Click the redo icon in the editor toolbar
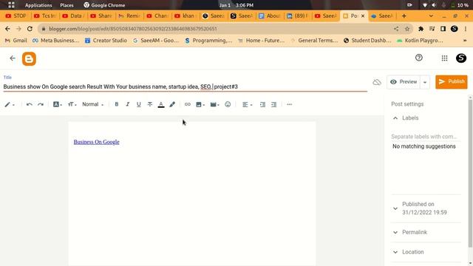The height and width of the screenshot is (266, 473). 41,104
